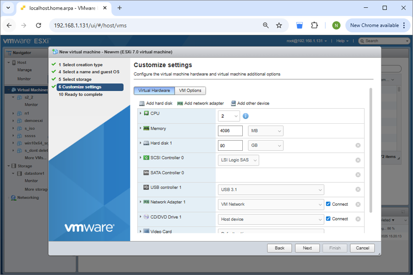Toggle Connect checkbox for CD/DVD Drive 1
The image size is (413, 275).
328,219
